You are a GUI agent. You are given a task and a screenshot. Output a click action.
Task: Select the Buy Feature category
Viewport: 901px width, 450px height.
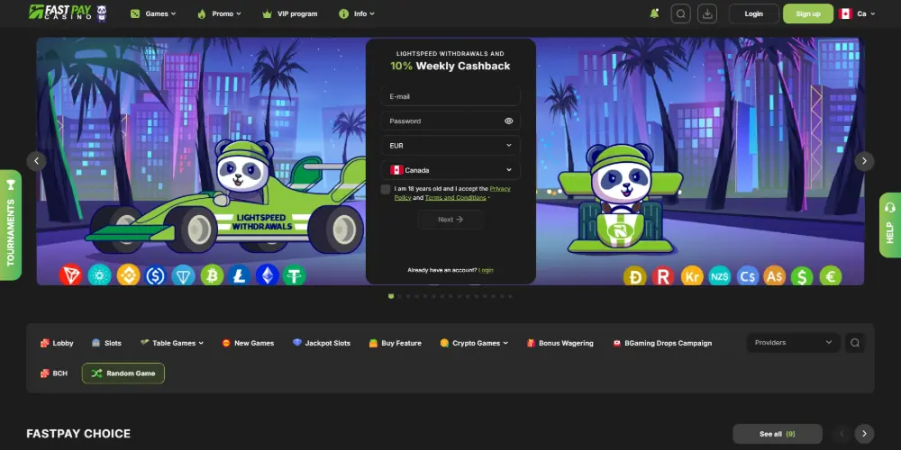pos(395,343)
